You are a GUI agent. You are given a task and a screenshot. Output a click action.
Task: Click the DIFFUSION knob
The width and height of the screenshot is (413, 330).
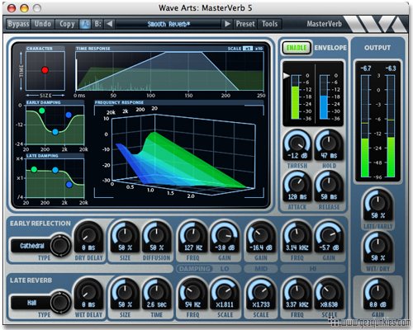pyautogui.click(x=156, y=237)
